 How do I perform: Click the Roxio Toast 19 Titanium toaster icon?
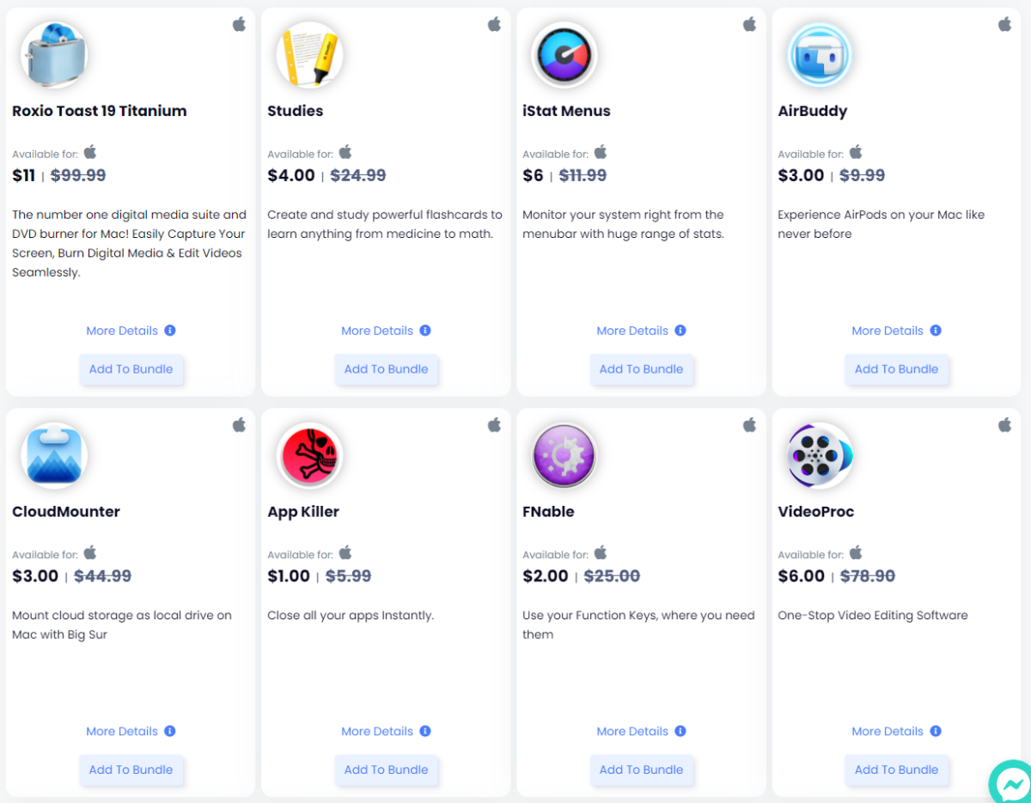coord(54,55)
